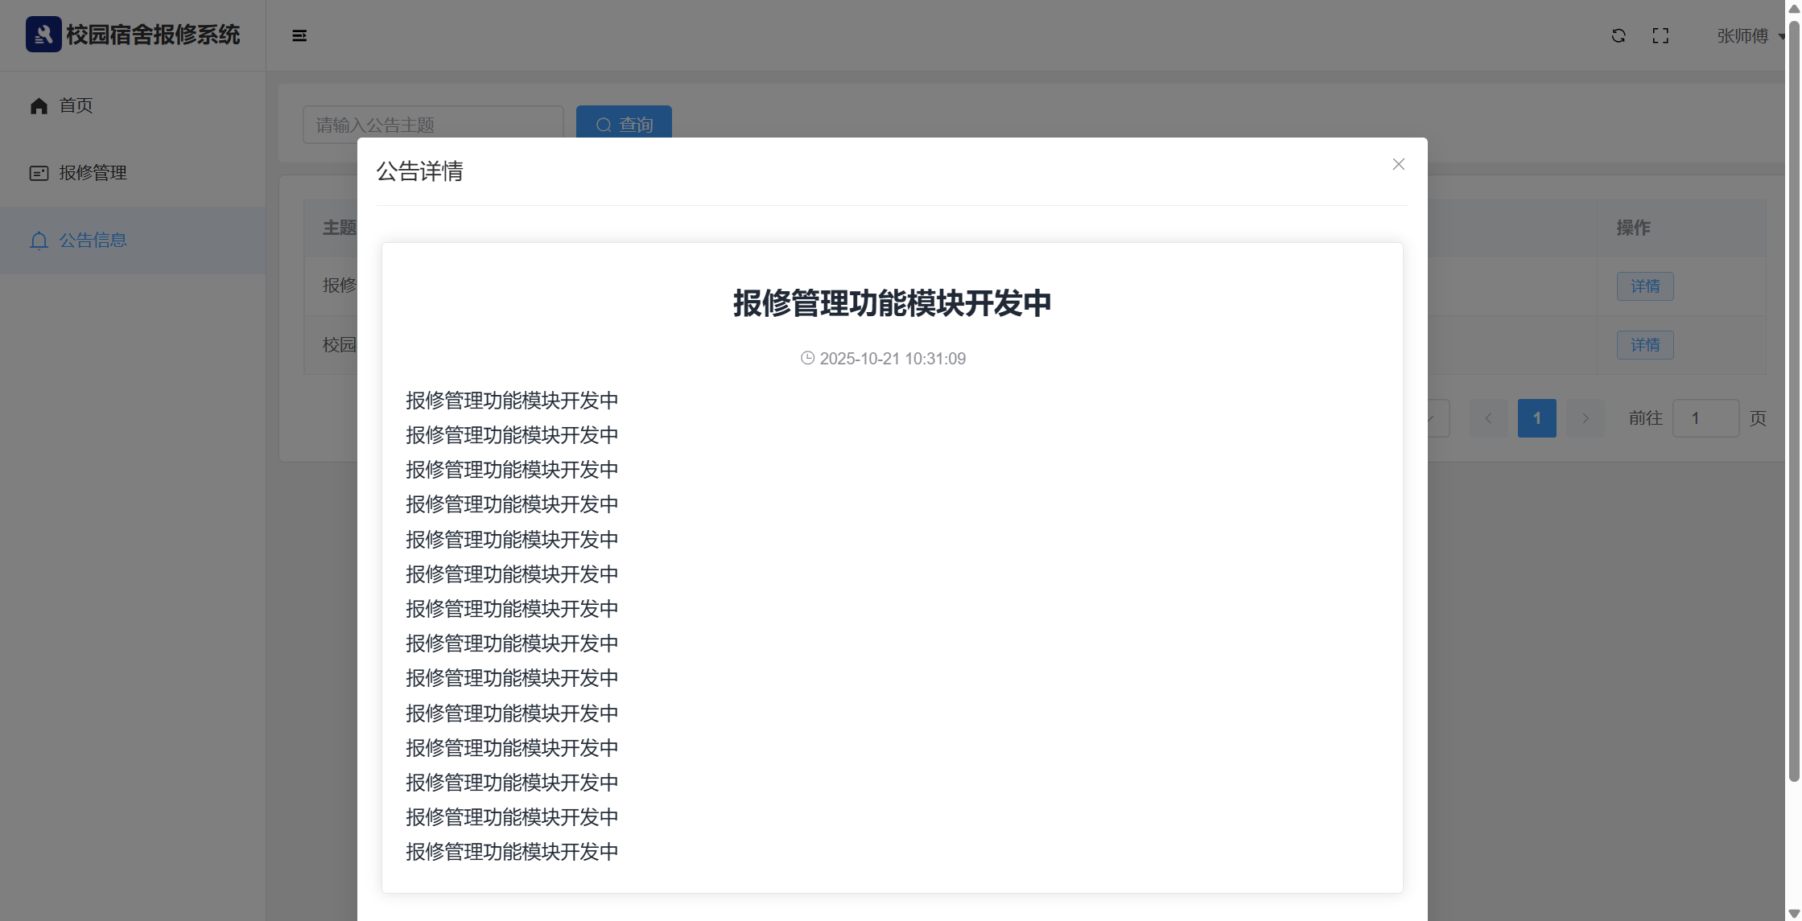The image size is (1802, 921).
Task: Click the bell icon for 公告信息
Action: pyautogui.click(x=39, y=241)
